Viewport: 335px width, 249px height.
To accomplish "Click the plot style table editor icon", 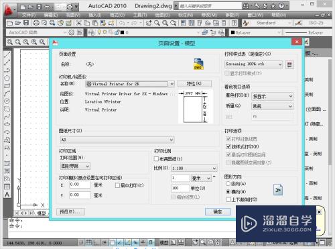I will coord(289,64).
